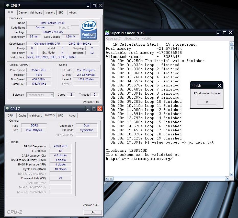
Task: Select CPU tab in top CPU-Z window
Action: (x=10, y=12)
